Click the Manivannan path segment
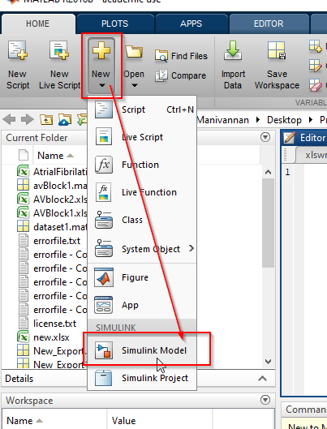This screenshot has width=327, height=429. point(222,120)
